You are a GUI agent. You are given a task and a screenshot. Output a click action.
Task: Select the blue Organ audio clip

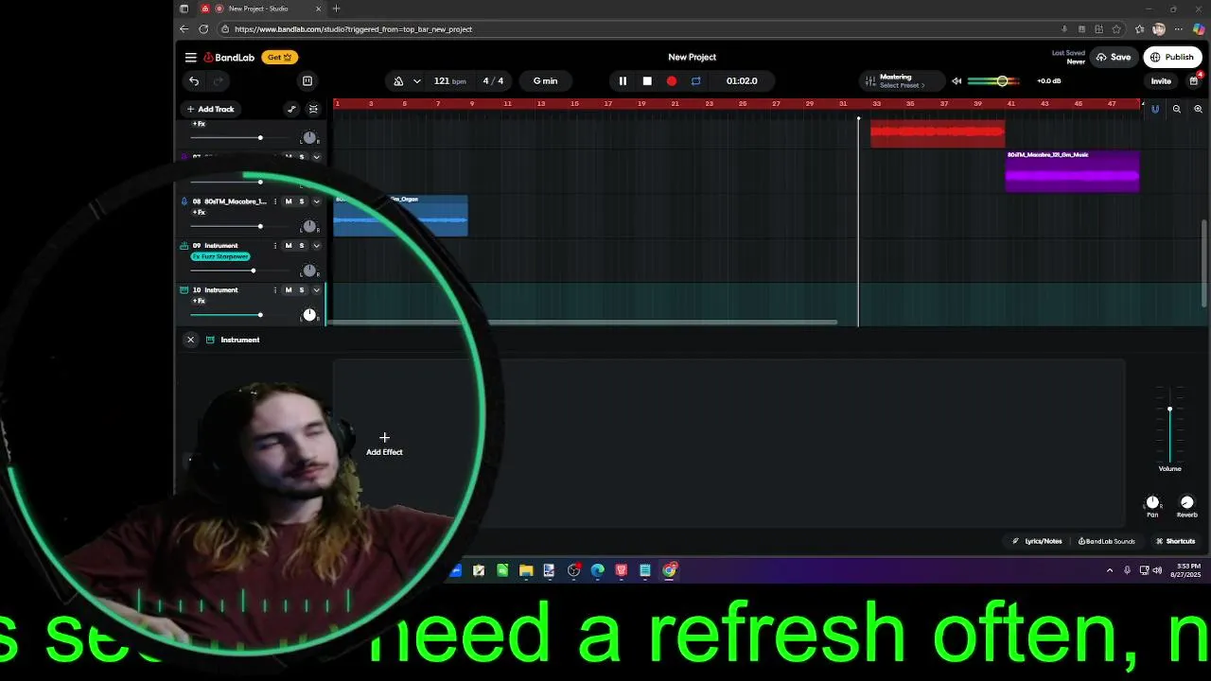400,216
